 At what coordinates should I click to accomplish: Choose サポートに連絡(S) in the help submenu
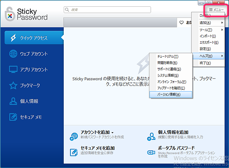[171, 69]
